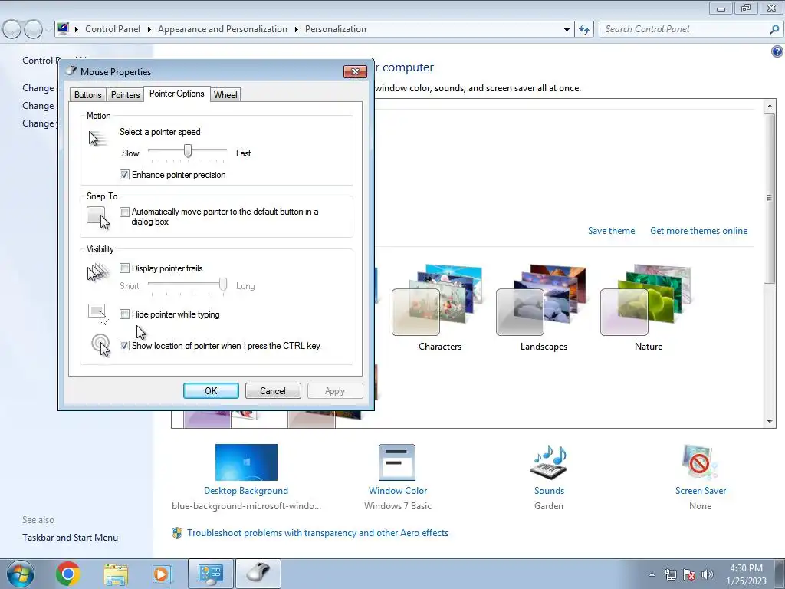
Task: Expand arrow after Control Panel breadcrumb
Action: click(149, 30)
